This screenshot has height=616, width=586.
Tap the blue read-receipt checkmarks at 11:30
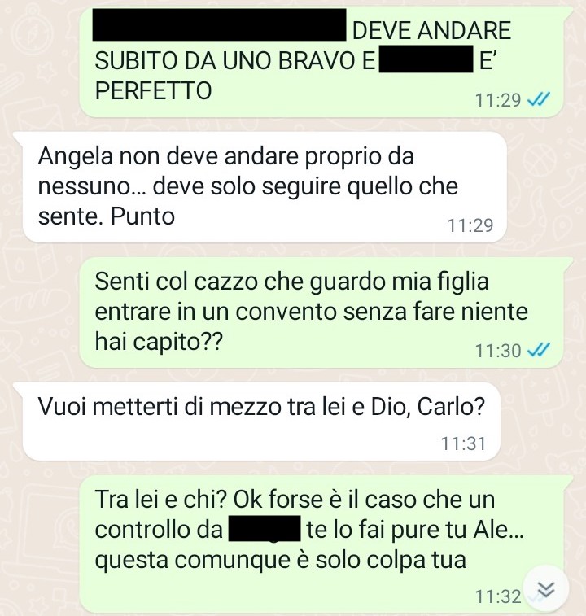click(539, 350)
